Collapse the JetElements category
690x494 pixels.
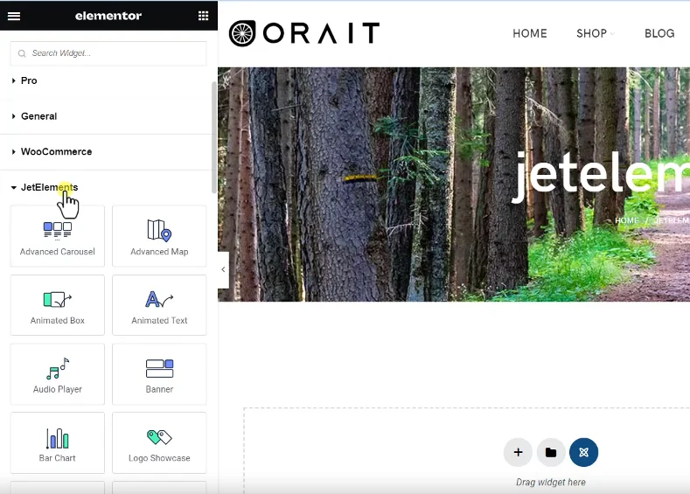(x=49, y=187)
